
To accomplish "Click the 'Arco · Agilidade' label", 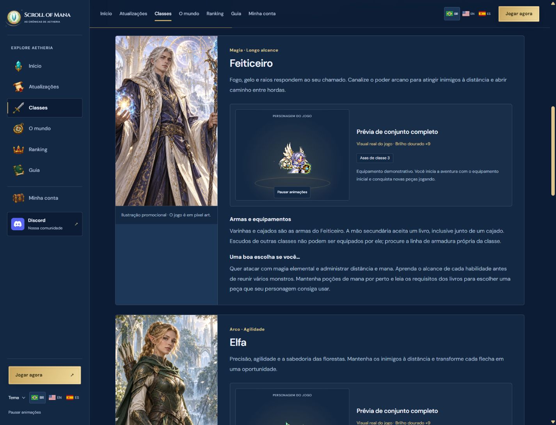I will click(247, 329).
